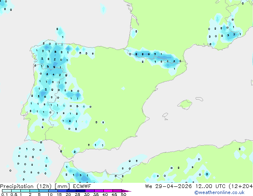Click the 'Precipitation (12h) [mm] ECMWF' title

point(45,186)
